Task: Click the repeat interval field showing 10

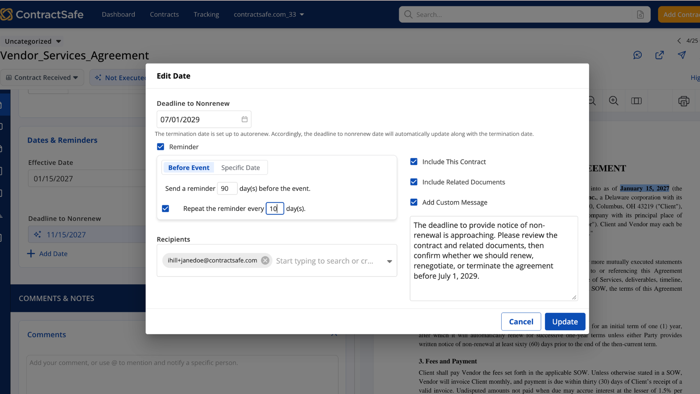Action: coord(275,208)
